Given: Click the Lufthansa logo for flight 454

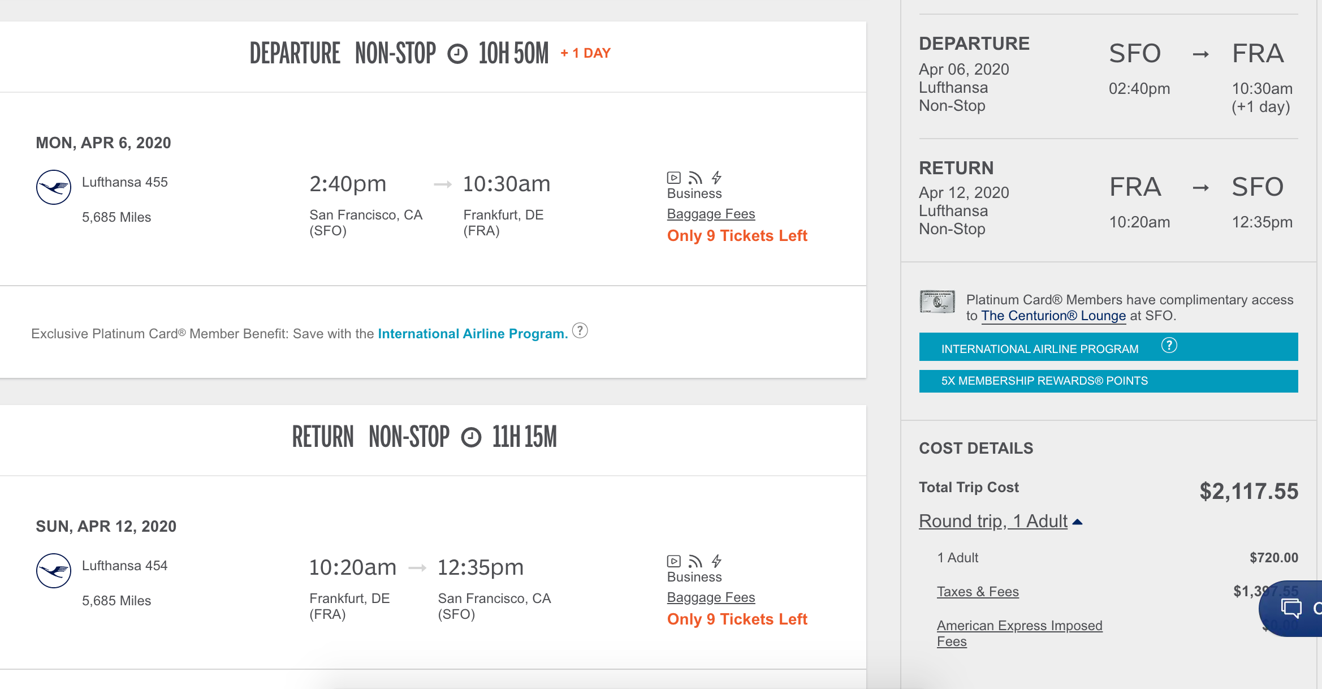Looking at the screenshot, I should click(54, 571).
